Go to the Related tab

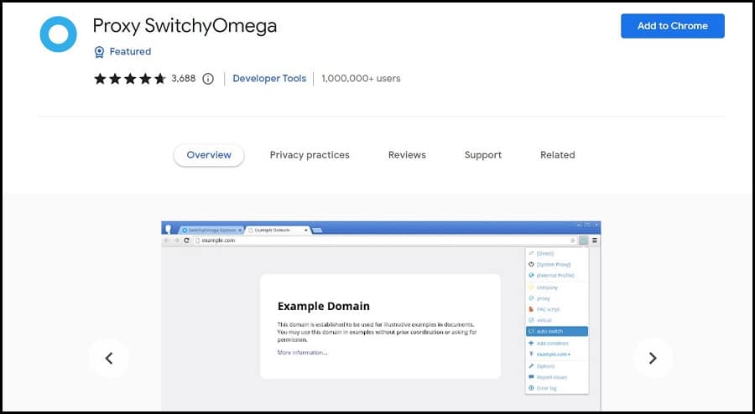[x=558, y=155]
